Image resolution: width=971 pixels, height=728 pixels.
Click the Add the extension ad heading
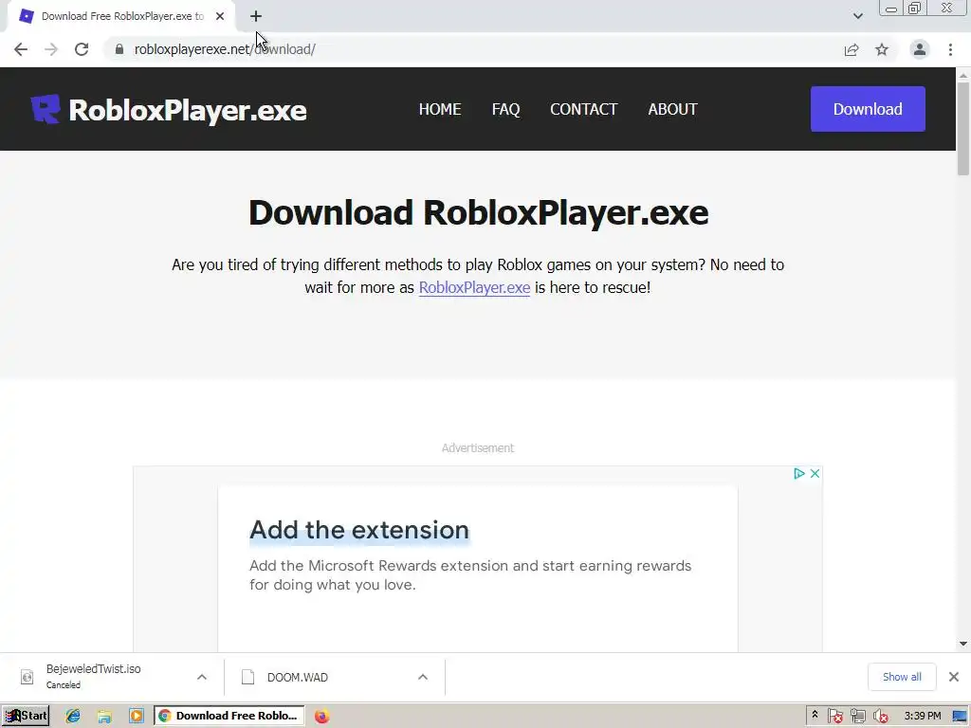tap(359, 531)
